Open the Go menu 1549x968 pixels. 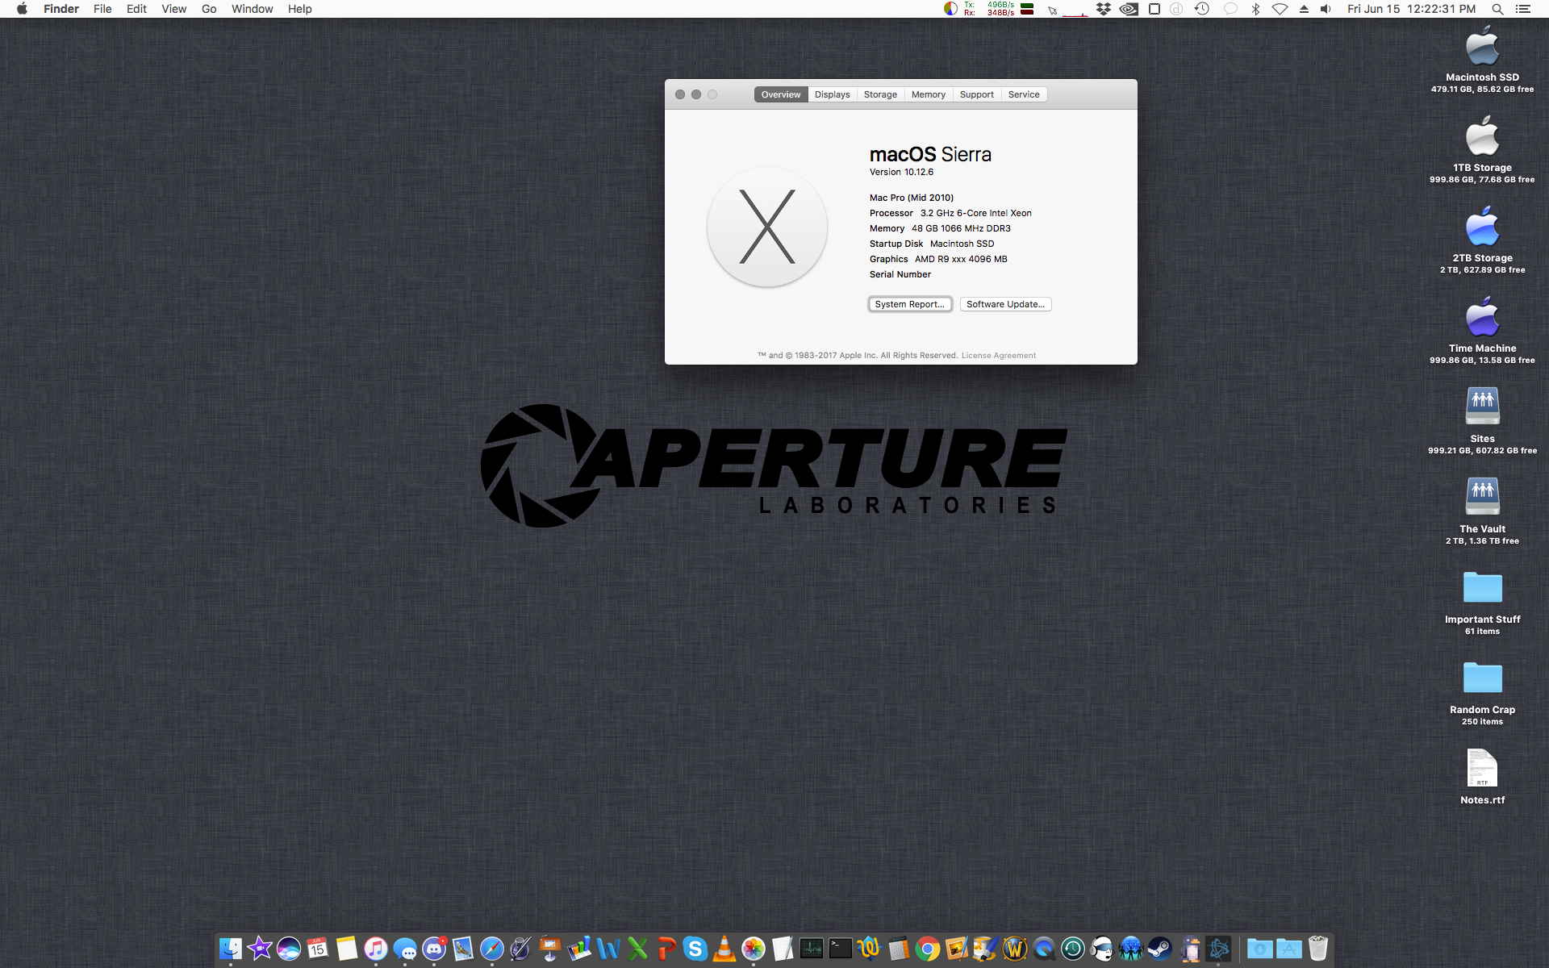209,9
